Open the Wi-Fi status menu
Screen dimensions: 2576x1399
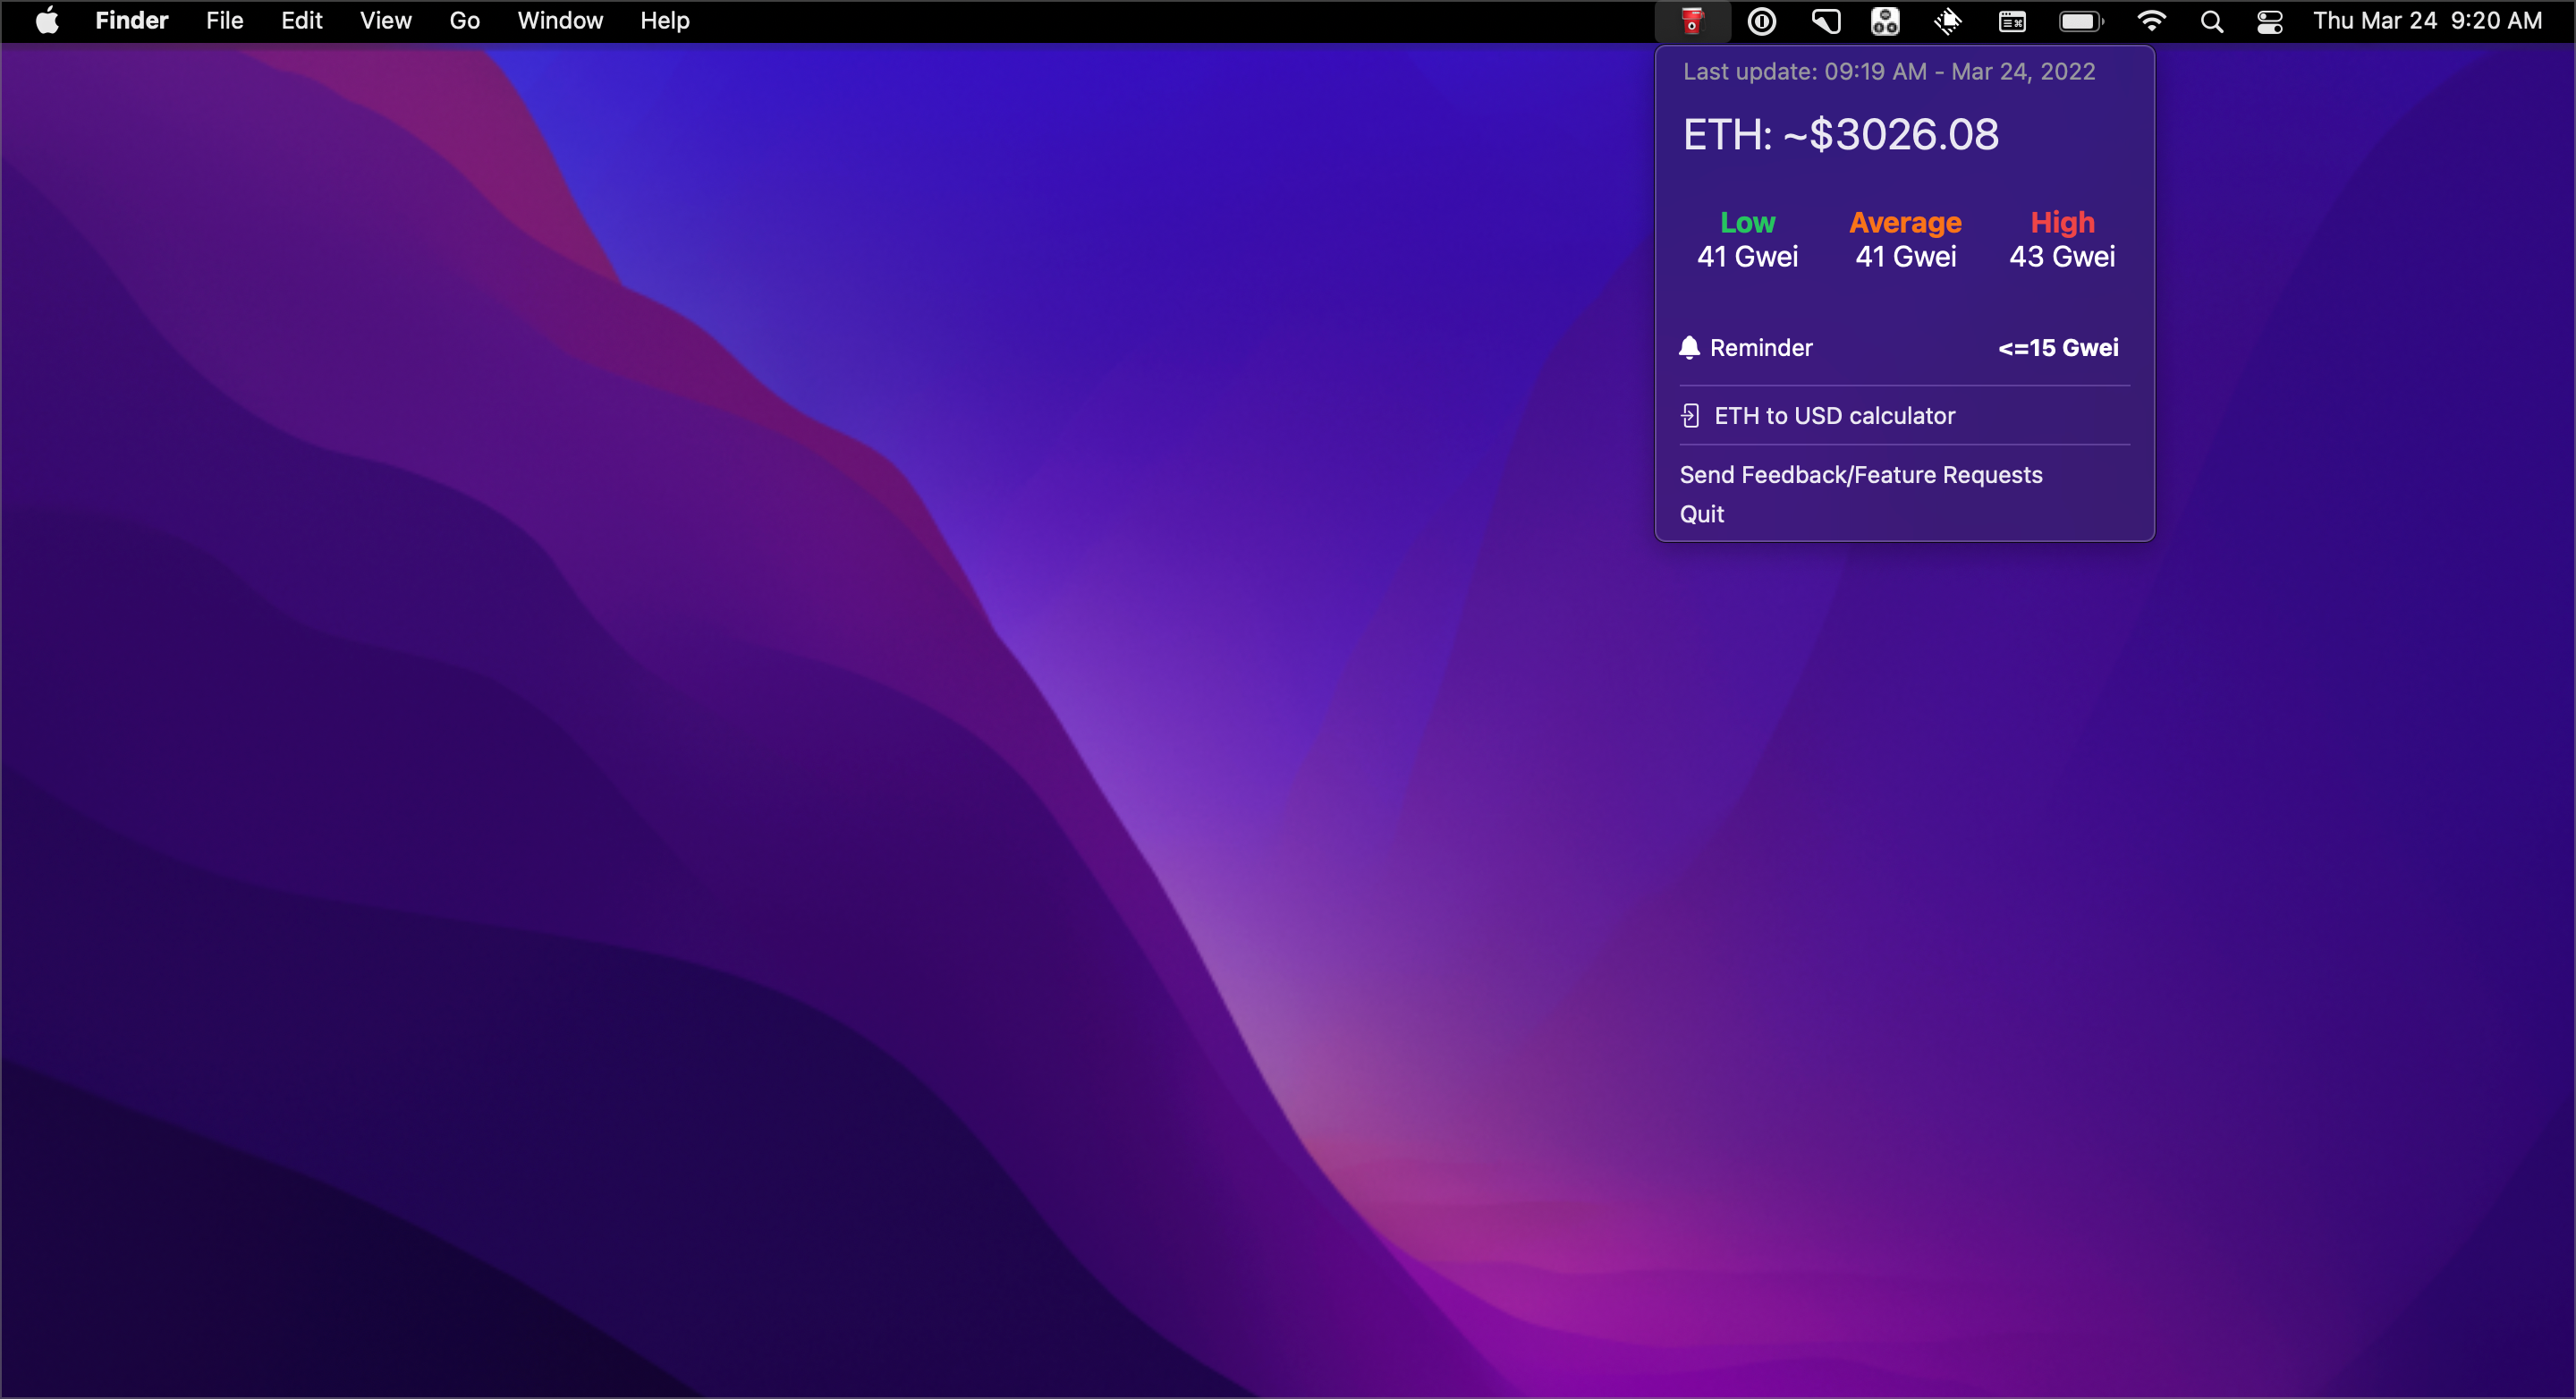(2151, 21)
